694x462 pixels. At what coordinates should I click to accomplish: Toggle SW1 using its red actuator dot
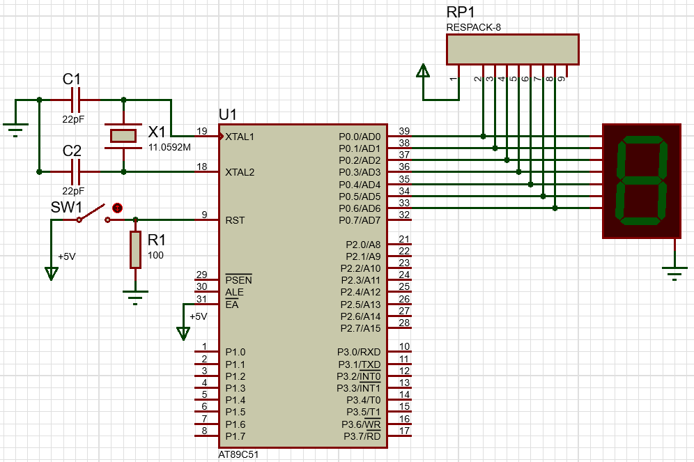point(117,208)
